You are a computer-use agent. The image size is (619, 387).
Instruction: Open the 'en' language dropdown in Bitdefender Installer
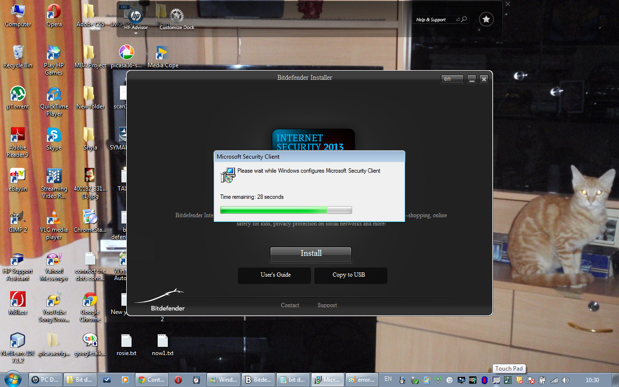(x=452, y=79)
